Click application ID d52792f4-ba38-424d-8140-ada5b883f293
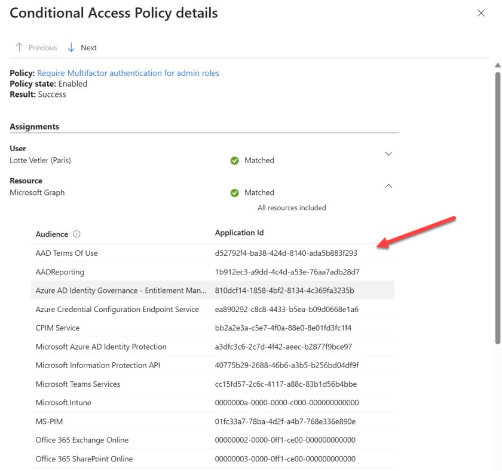Screen dimensions: 502x471 coord(286,253)
